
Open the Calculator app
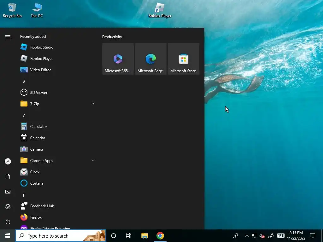(57, 127)
